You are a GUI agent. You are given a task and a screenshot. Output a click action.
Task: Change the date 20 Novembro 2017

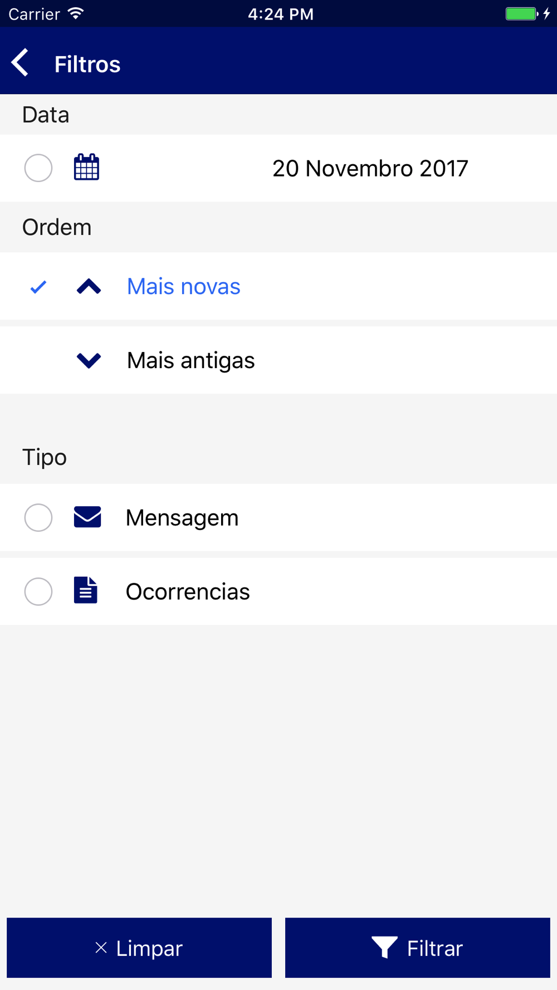pyautogui.click(x=370, y=168)
